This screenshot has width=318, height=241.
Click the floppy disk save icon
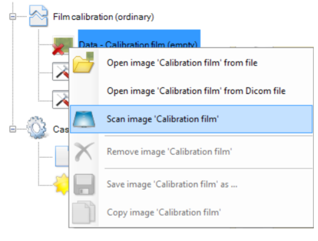84,184
